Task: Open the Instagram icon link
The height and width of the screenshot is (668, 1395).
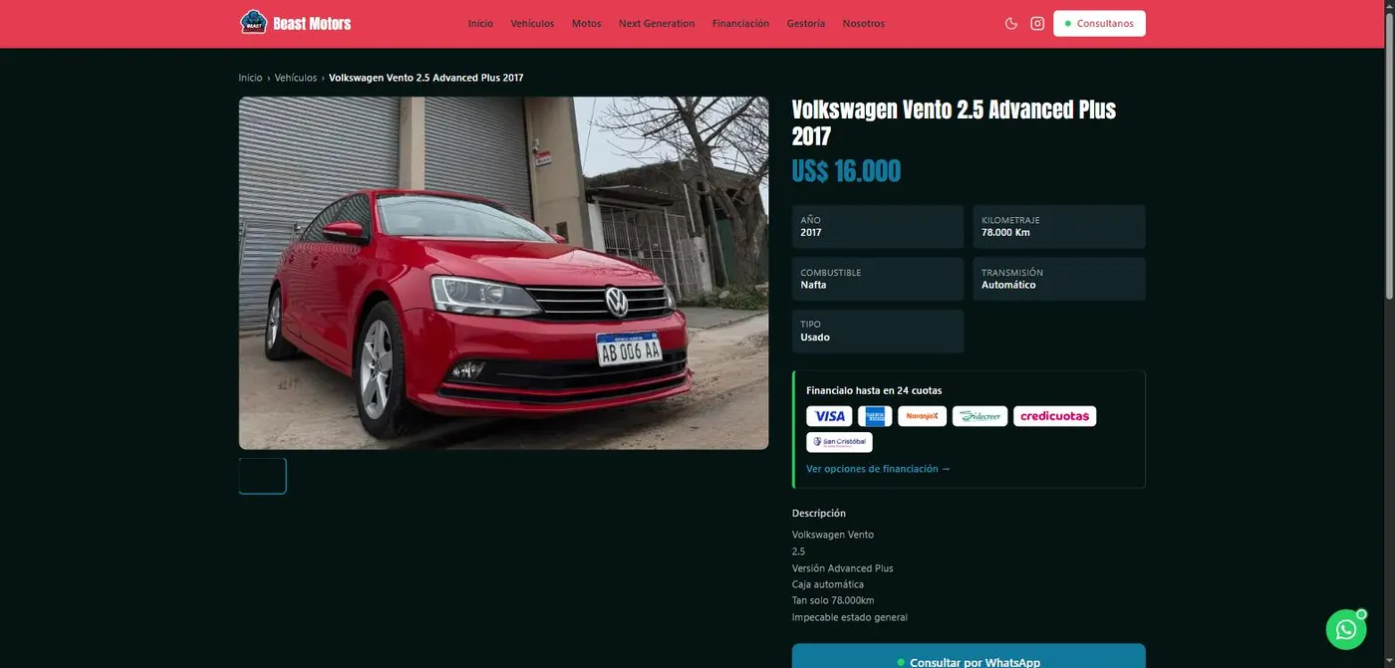Action: pyautogui.click(x=1037, y=23)
